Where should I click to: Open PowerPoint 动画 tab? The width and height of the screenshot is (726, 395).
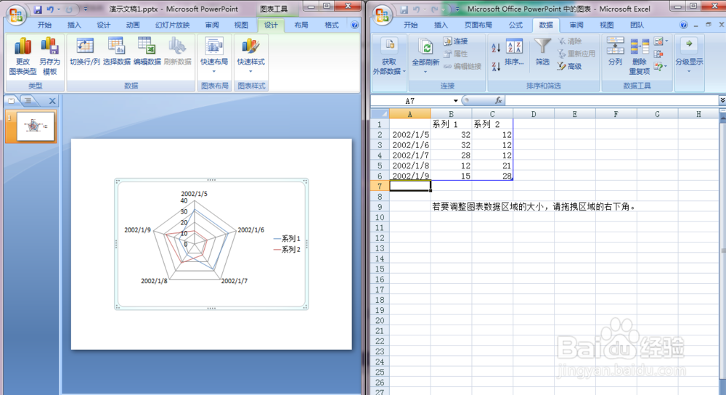[133, 25]
